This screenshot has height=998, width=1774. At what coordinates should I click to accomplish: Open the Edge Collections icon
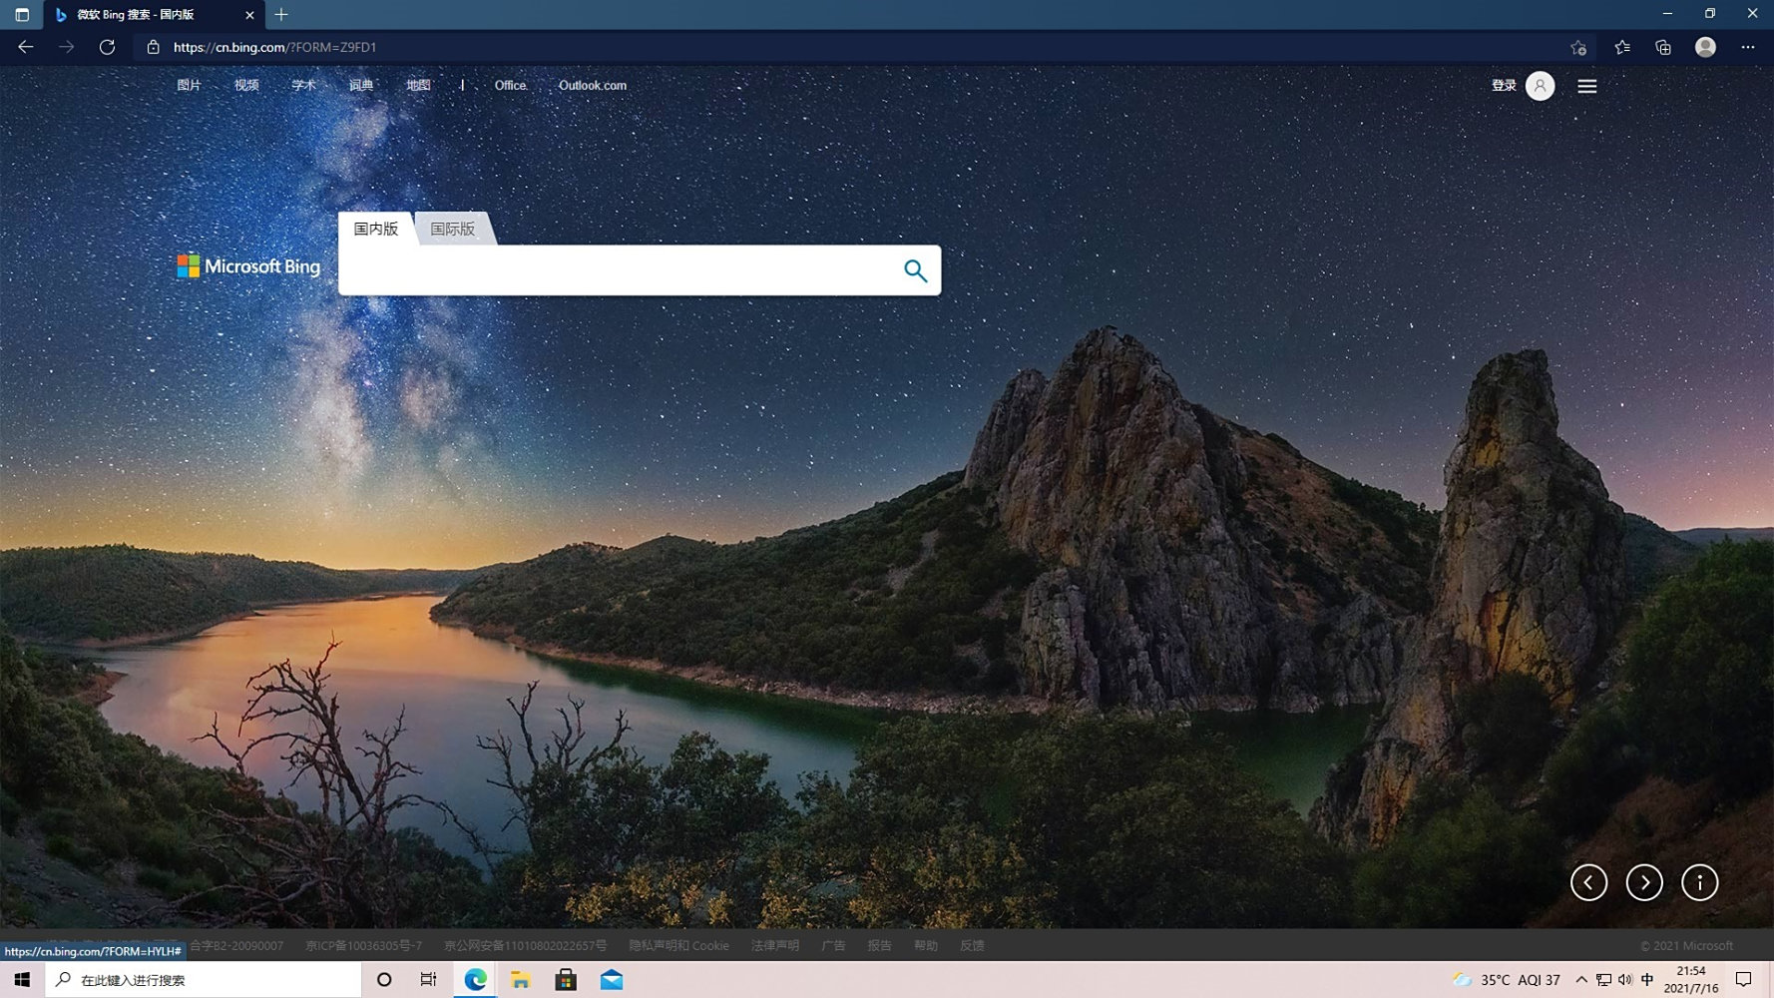point(1662,47)
